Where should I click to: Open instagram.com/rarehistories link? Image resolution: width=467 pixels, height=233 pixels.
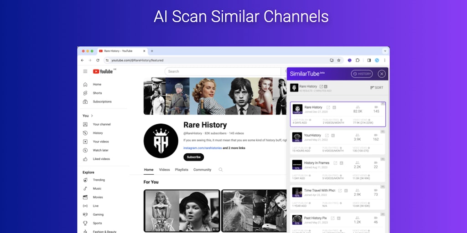coord(202,148)
